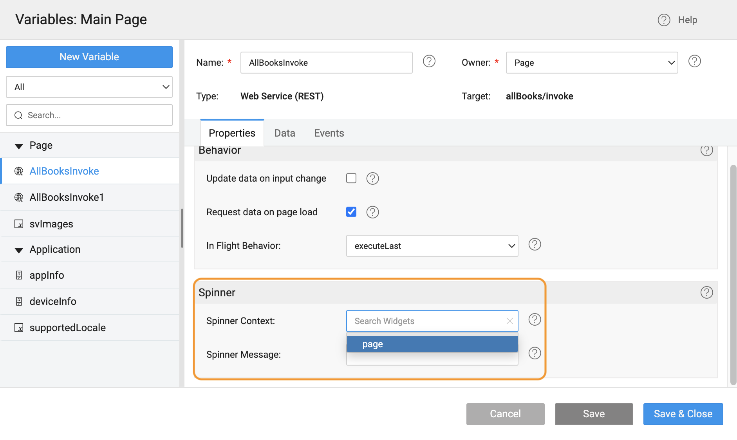This screenshot has width=737, height=440.
Task: Select the page option in Spinner Context suggestions
Action: tap(432, 344)
